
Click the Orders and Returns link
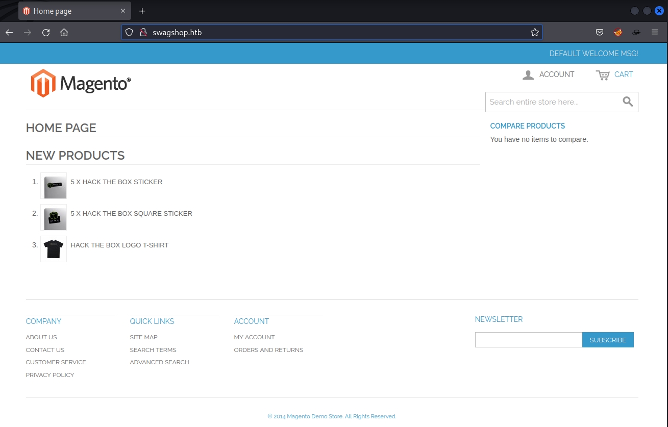268,350
